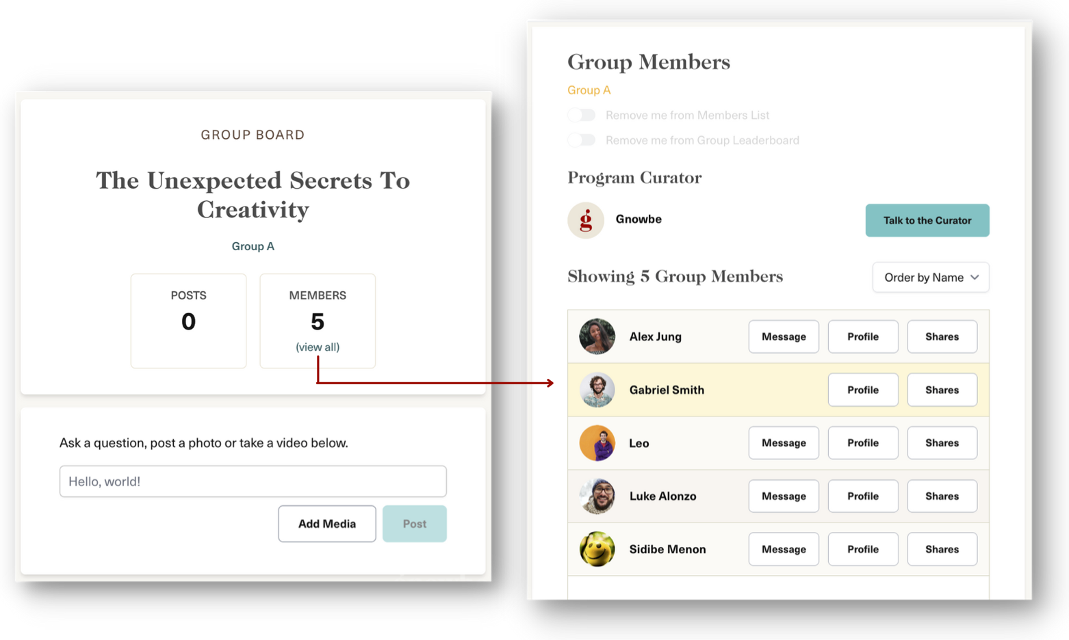
Task: Message Alex Jung
Action: (x=784, y=336)
